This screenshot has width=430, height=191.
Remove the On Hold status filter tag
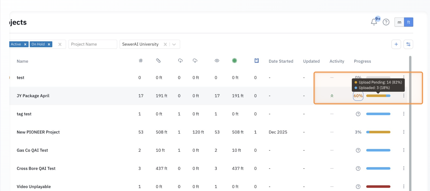(x=49, y=44)
